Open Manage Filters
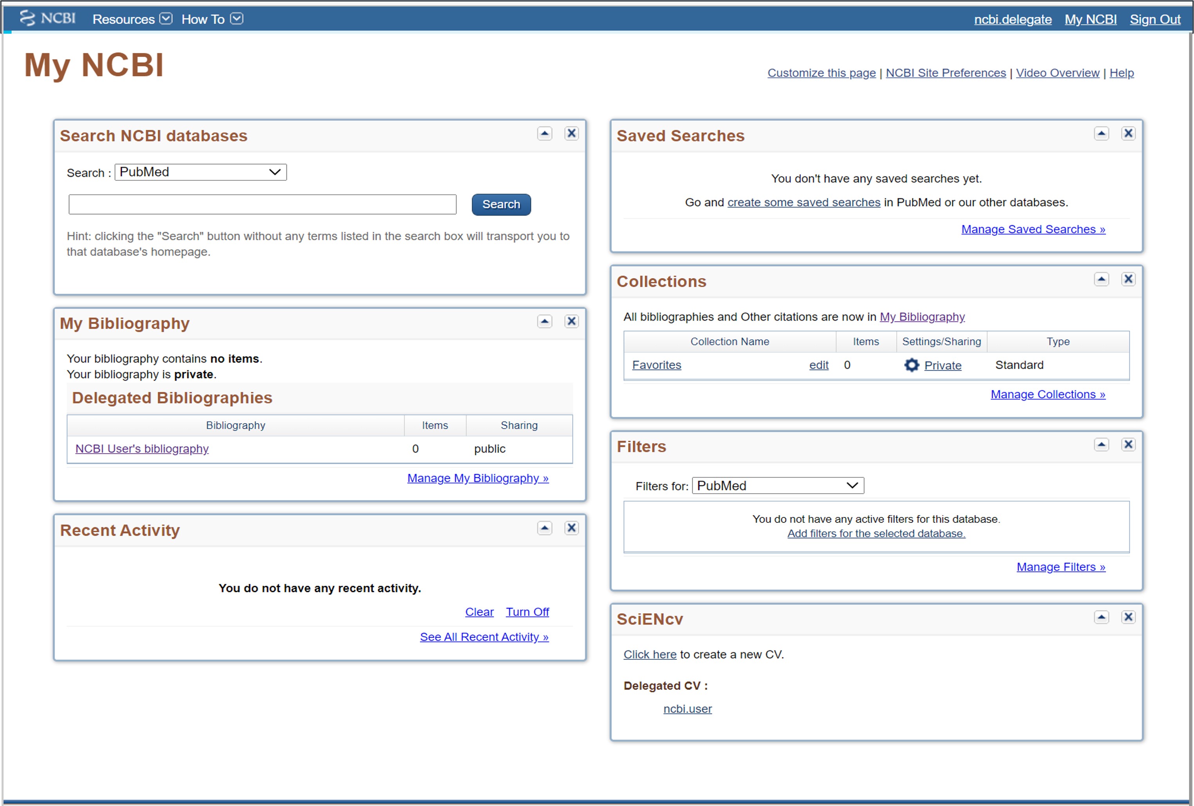 pyautogui.click(x=1061, y=567)
